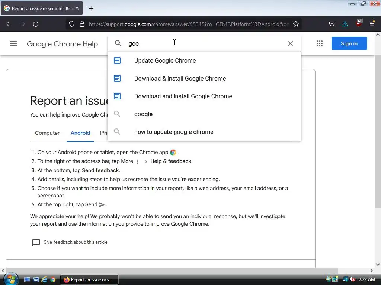Click the article icon beside 'Update Google Chrome'
Image resolution: width=381 pixels, height=285 pixels.
(x=117, y=60)
